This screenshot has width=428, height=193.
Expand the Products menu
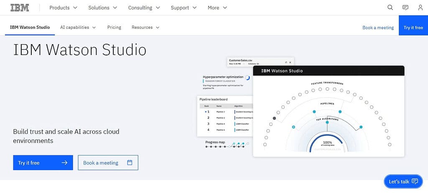(64, 8)
